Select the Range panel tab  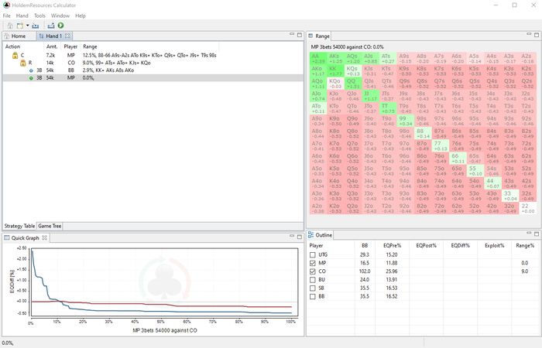click(319, 36)
